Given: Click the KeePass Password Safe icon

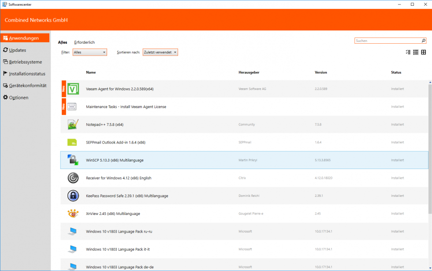Looking at the screenshot, I should click(73, 196).
